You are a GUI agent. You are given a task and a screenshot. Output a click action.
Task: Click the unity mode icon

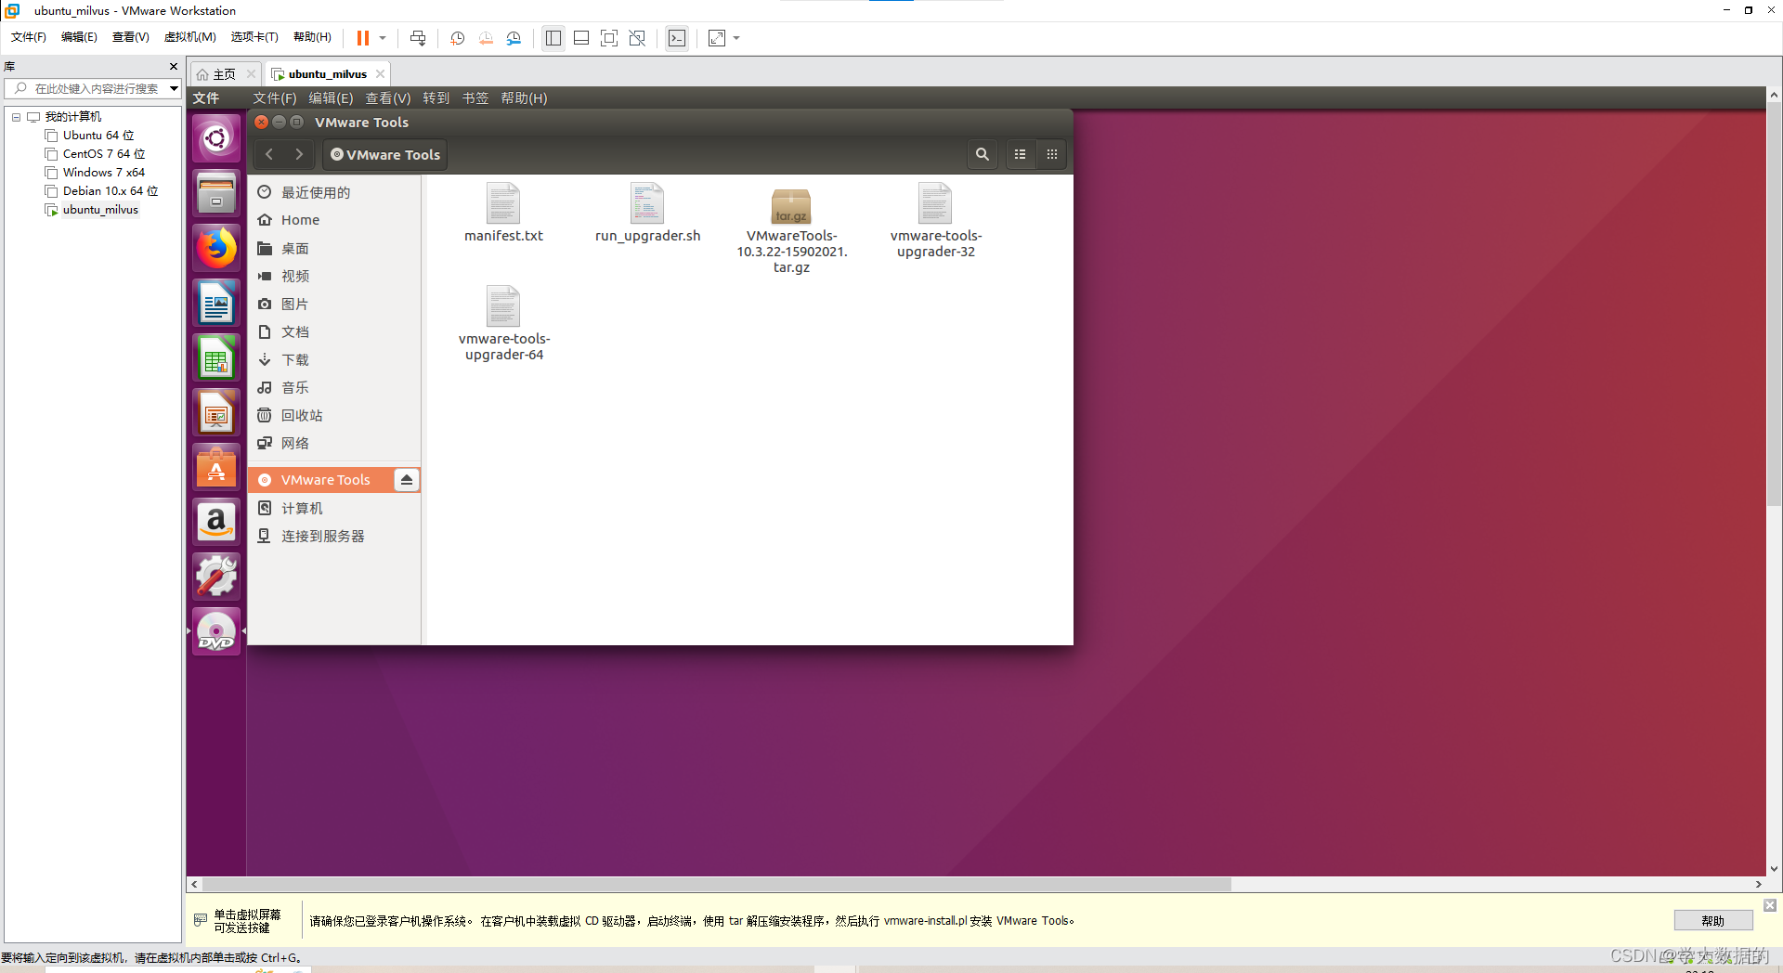(637, 38)
